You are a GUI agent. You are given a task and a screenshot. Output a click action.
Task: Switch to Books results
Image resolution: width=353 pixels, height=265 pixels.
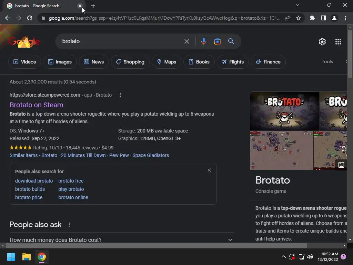pyautogui.click(x=199, y=62)
